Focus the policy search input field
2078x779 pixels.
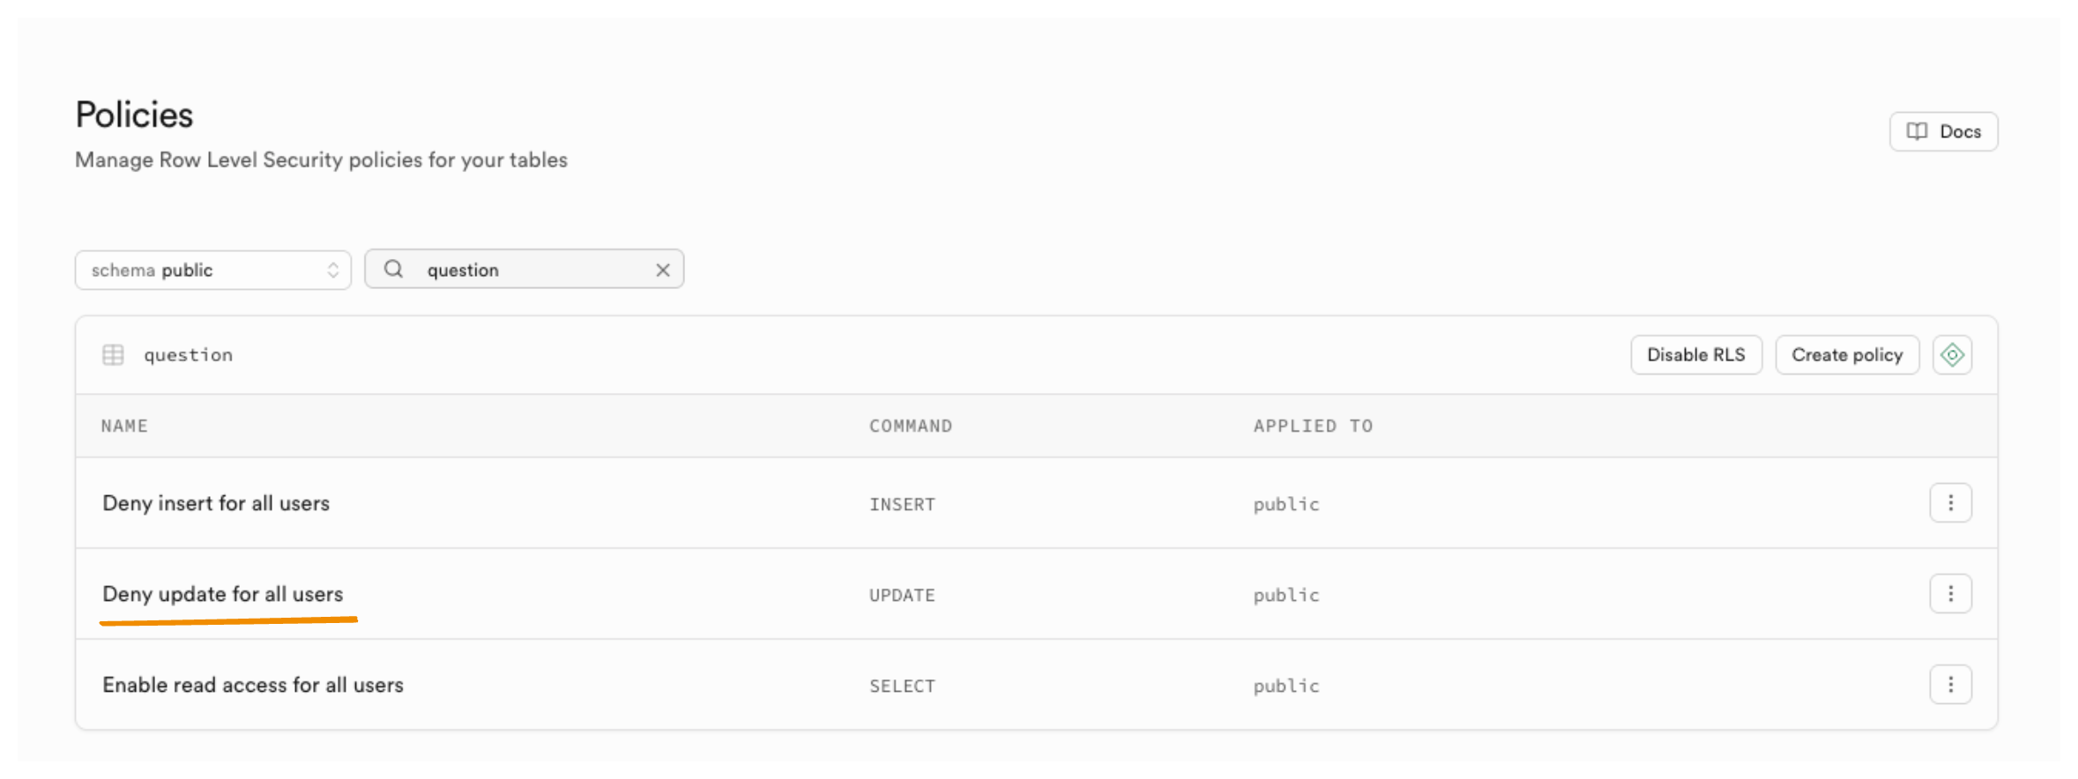533,271
